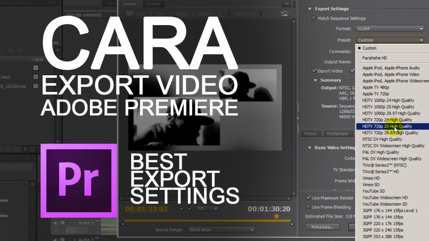The width and height of the screenshot is (429, 241).
Task: Collapse the Summary section
Action: point(315,80)
